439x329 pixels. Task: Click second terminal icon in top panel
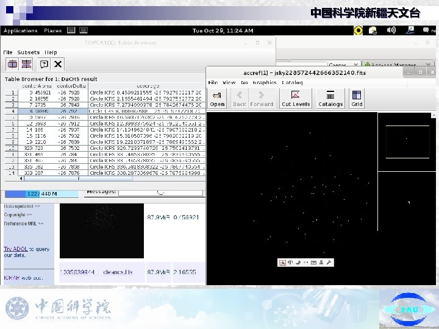(84, 30)
